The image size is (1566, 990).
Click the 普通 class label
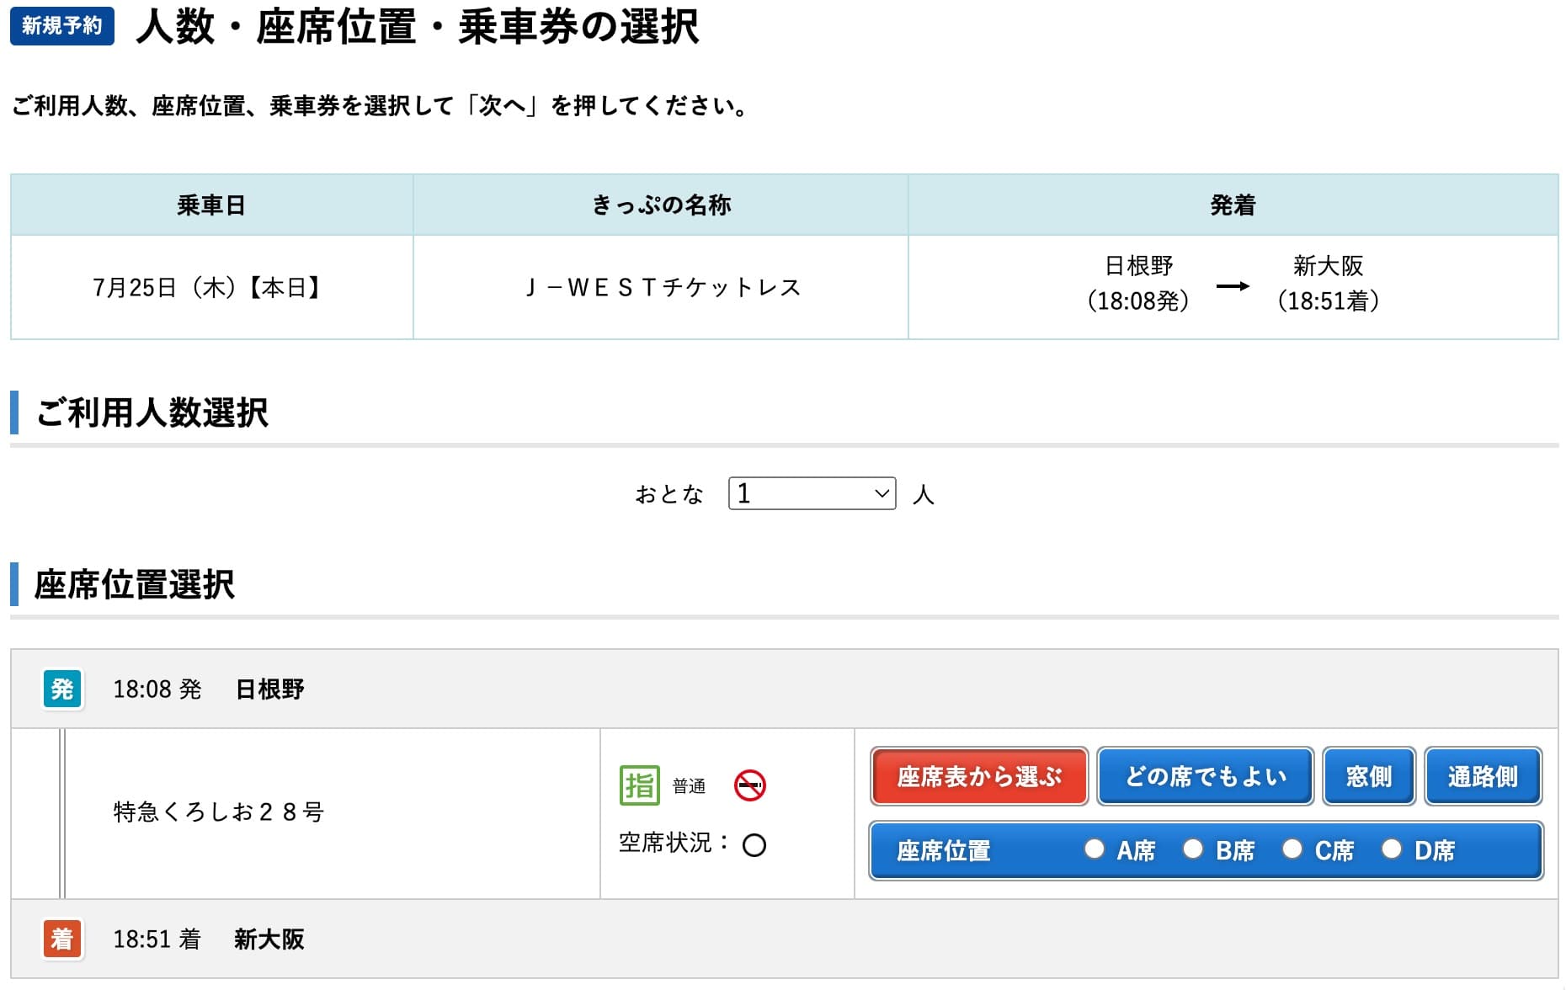[689, 786]
